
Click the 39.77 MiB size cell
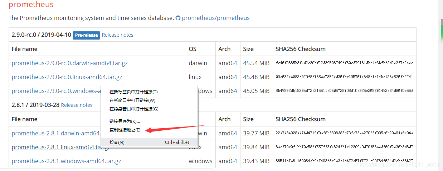pos(256,133)
